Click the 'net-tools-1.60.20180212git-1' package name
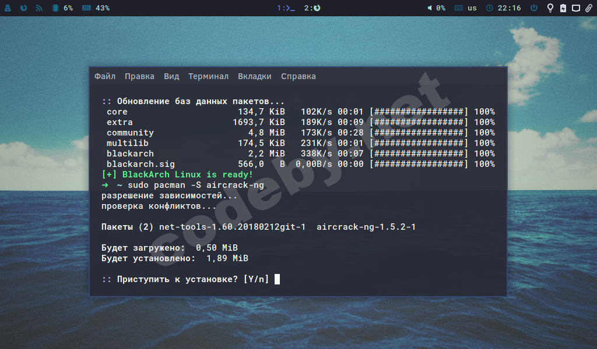 232,227
